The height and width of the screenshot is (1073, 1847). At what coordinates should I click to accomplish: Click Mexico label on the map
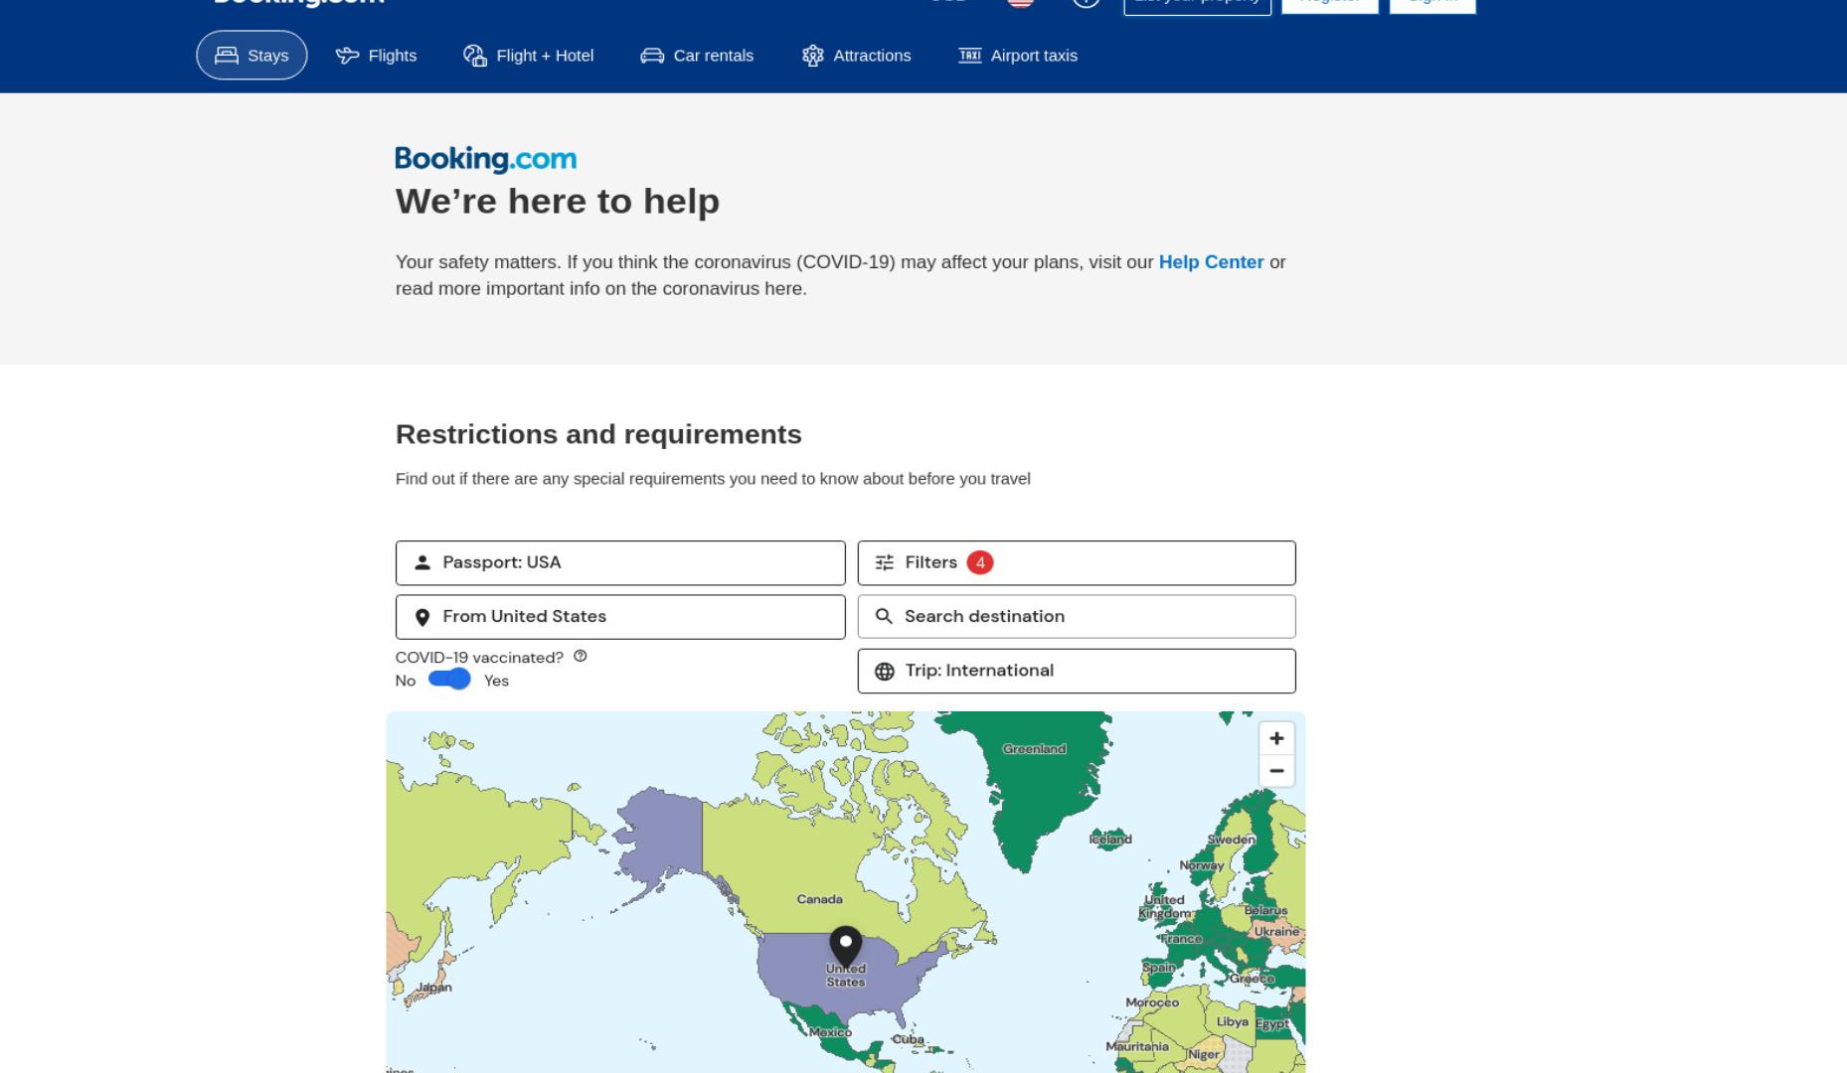coord(830,1032)
